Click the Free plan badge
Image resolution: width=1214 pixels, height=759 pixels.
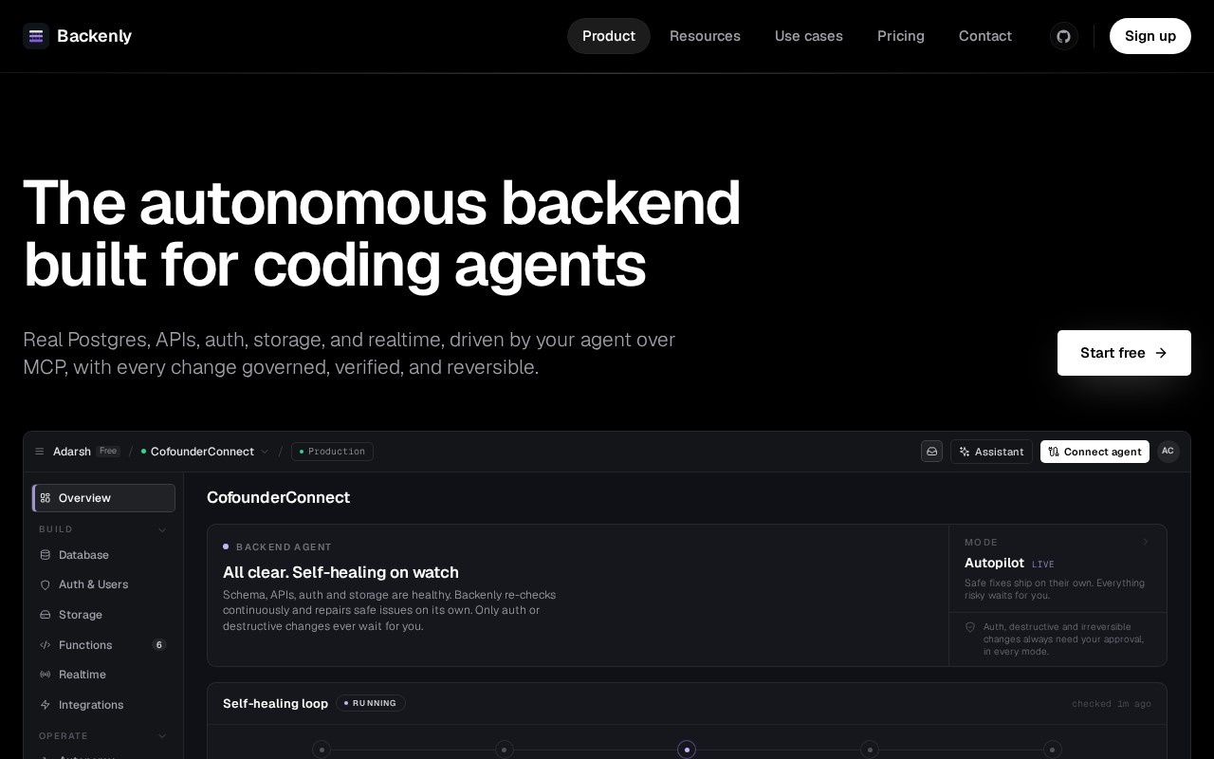pyautogui.click(x=108, y=452)
